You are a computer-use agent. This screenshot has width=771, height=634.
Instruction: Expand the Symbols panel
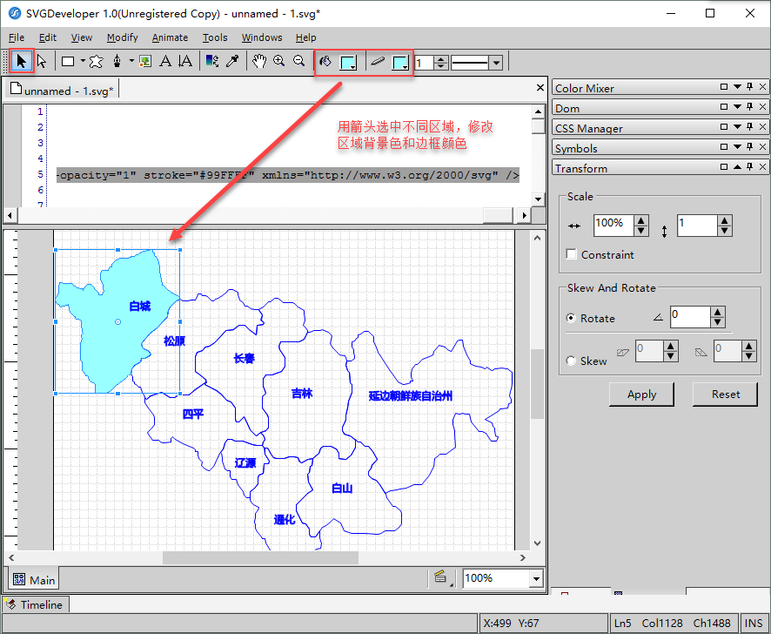pyautogui.click(x=737, y=146)
